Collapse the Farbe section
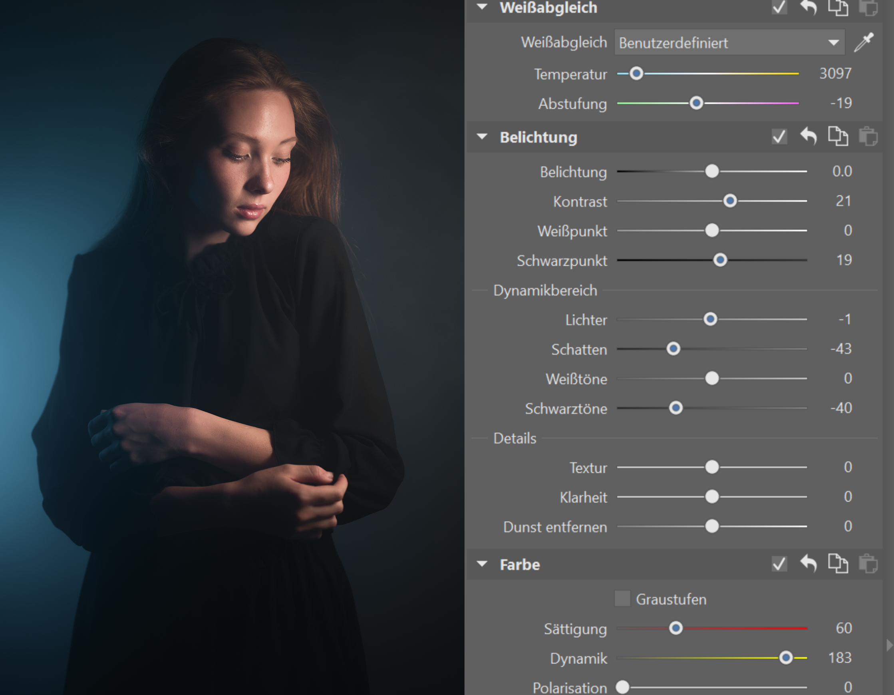The image size is (894, 695). (482, 564)
